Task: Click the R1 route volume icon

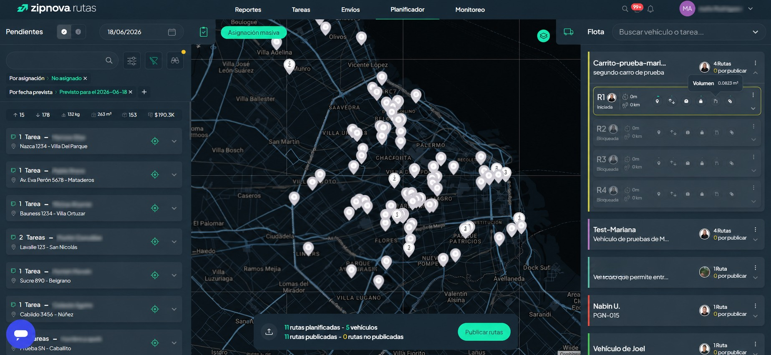Action: tap(716, 101)
